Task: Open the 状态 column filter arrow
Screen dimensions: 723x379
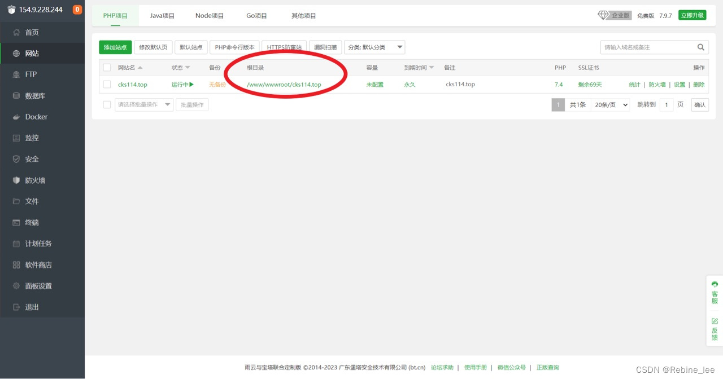Action: point(188,68)
